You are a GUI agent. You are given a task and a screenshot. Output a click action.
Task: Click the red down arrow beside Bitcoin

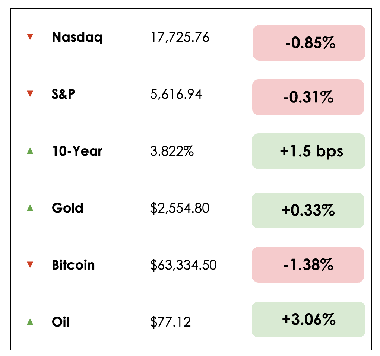tap(30, 265)
